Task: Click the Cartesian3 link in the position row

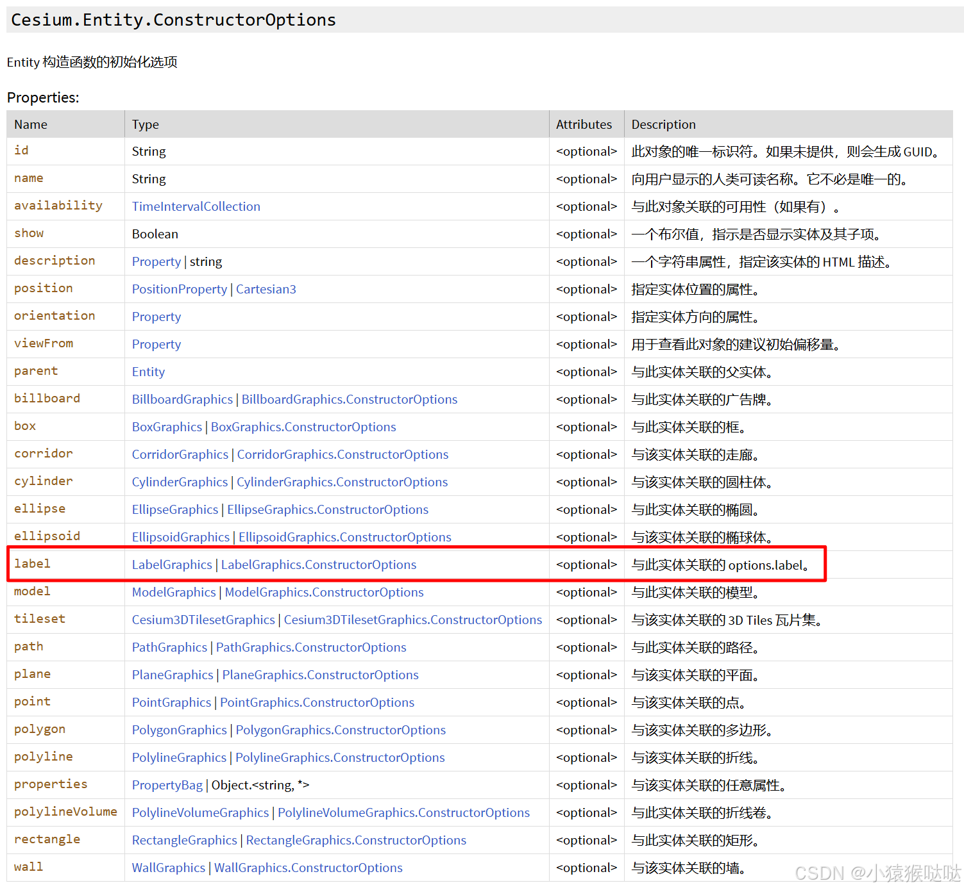Action: coord(266,289)
